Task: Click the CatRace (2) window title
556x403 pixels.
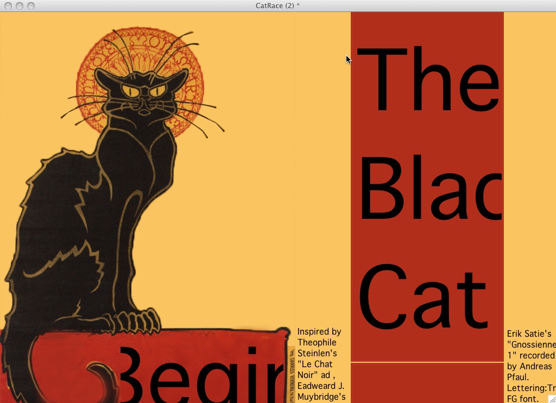Action: 277,5
